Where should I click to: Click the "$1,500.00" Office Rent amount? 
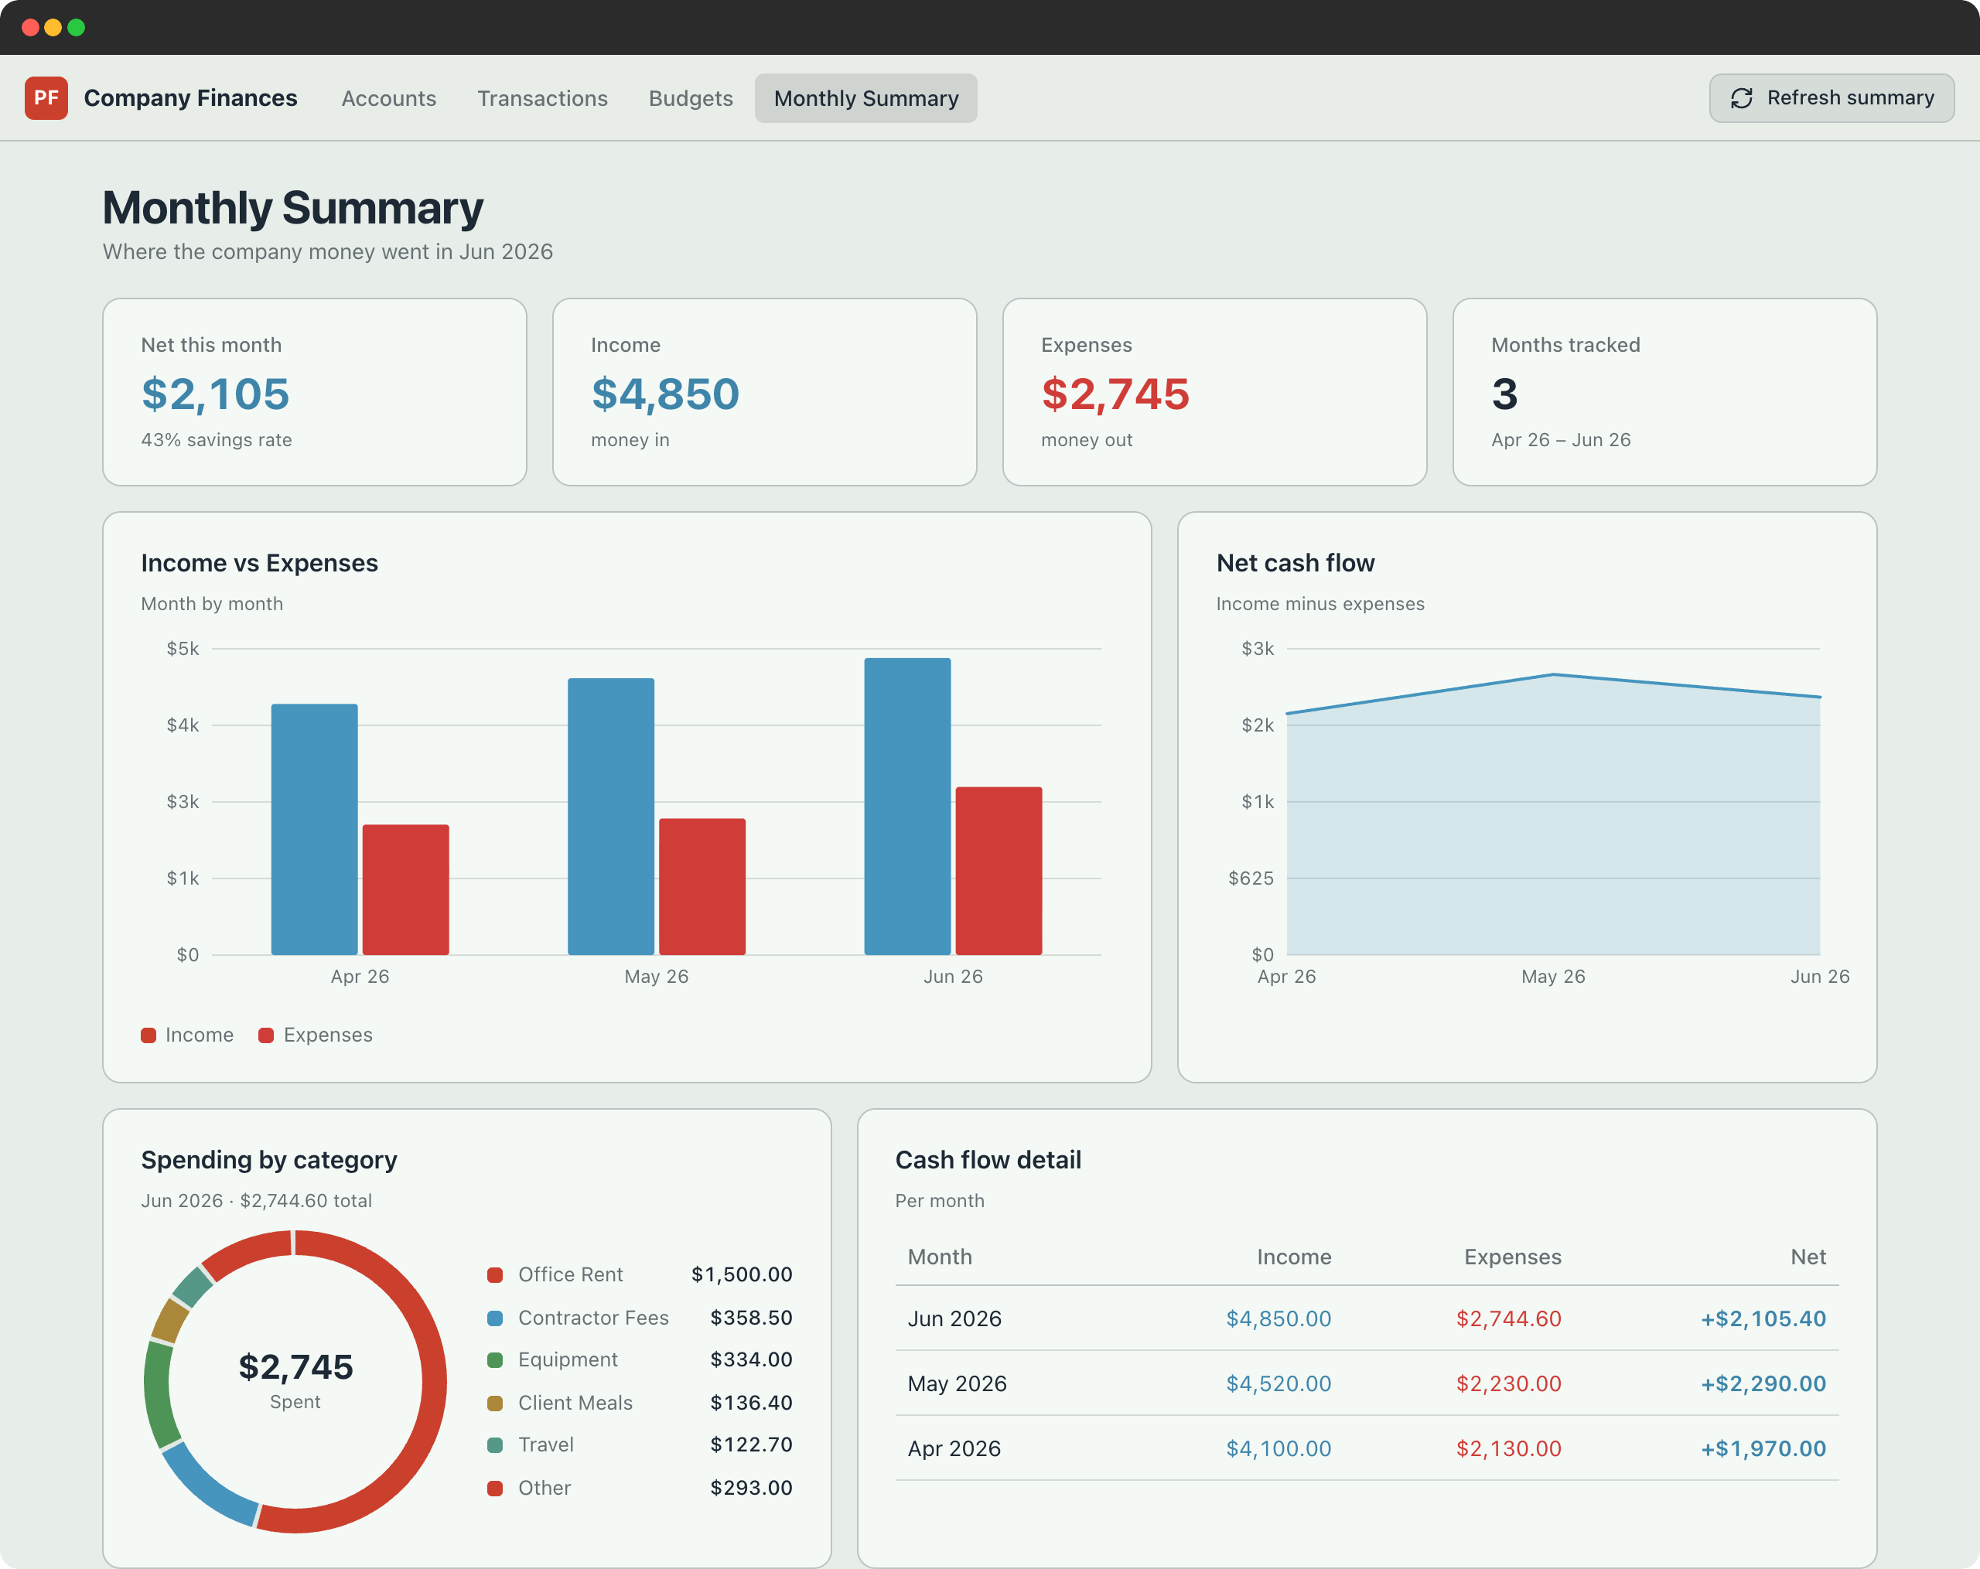[x=742, y=1275]
